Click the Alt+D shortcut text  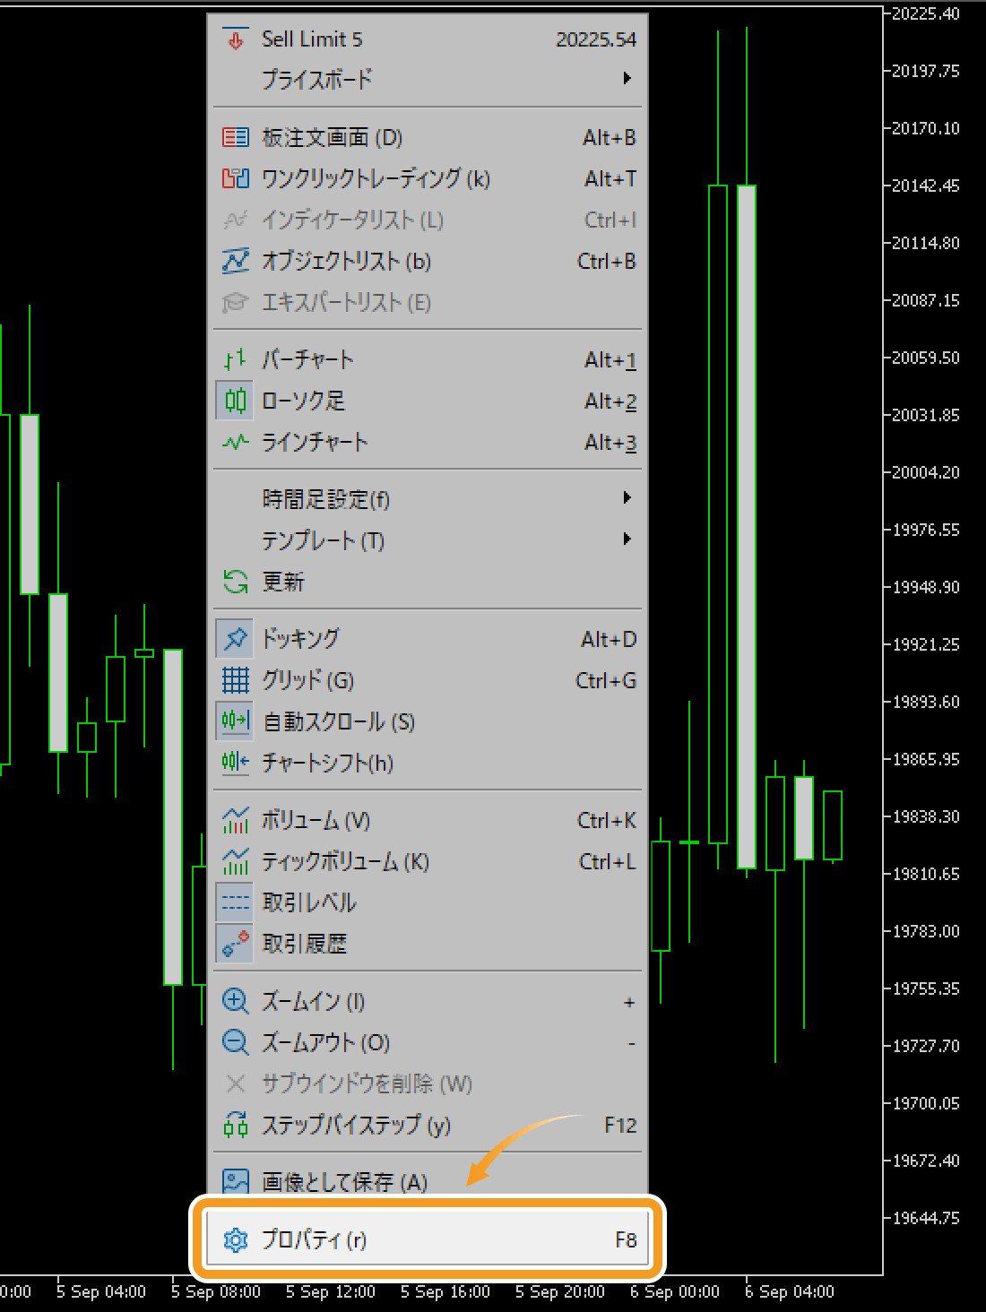[x=609, y=639]
